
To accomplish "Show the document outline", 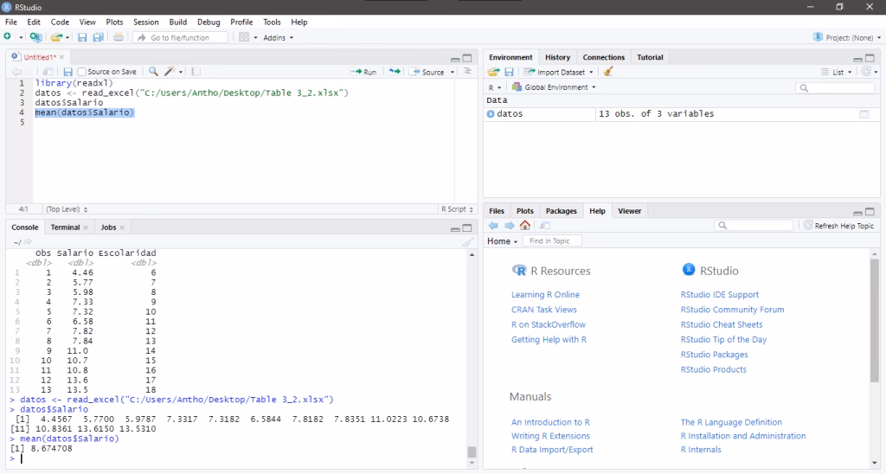I will pos(467,72).
